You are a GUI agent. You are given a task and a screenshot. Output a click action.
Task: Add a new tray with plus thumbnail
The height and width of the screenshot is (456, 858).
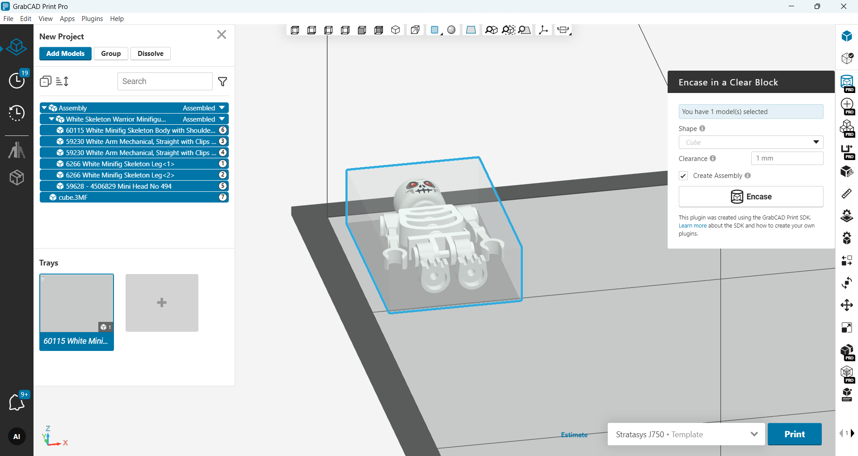point(162,303)
